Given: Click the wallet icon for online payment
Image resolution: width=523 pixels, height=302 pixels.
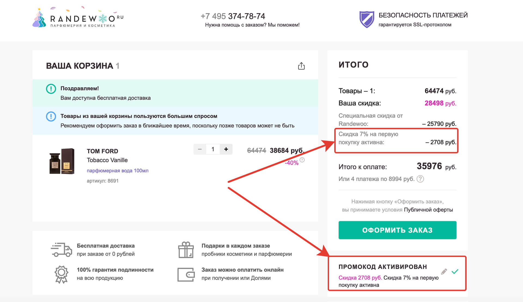Looking at the screenshot, I should pyautogui.click(x=186, y=274).
